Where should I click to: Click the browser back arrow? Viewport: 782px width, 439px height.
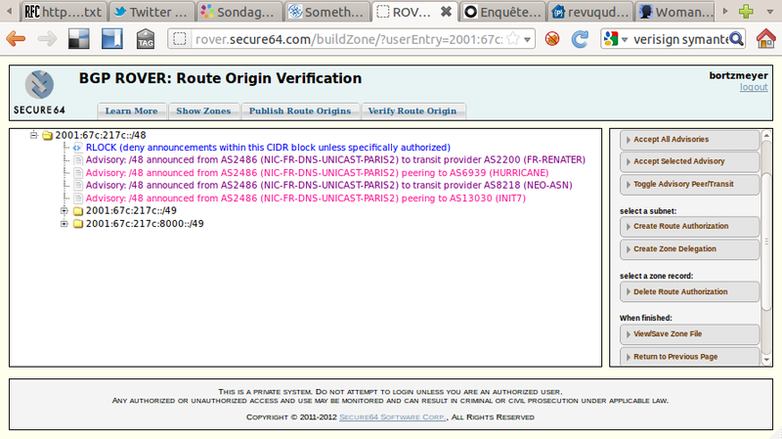[x=16, y=38]
